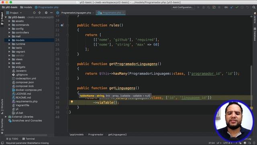Select Scratches and Consoles node
Image resolution: width=257 pixels, height=145 pixels.
(x=25, y=121)
